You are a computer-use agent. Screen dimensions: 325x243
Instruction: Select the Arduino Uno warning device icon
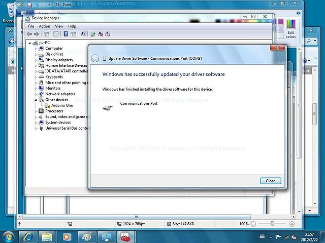(x=47, y=105)
